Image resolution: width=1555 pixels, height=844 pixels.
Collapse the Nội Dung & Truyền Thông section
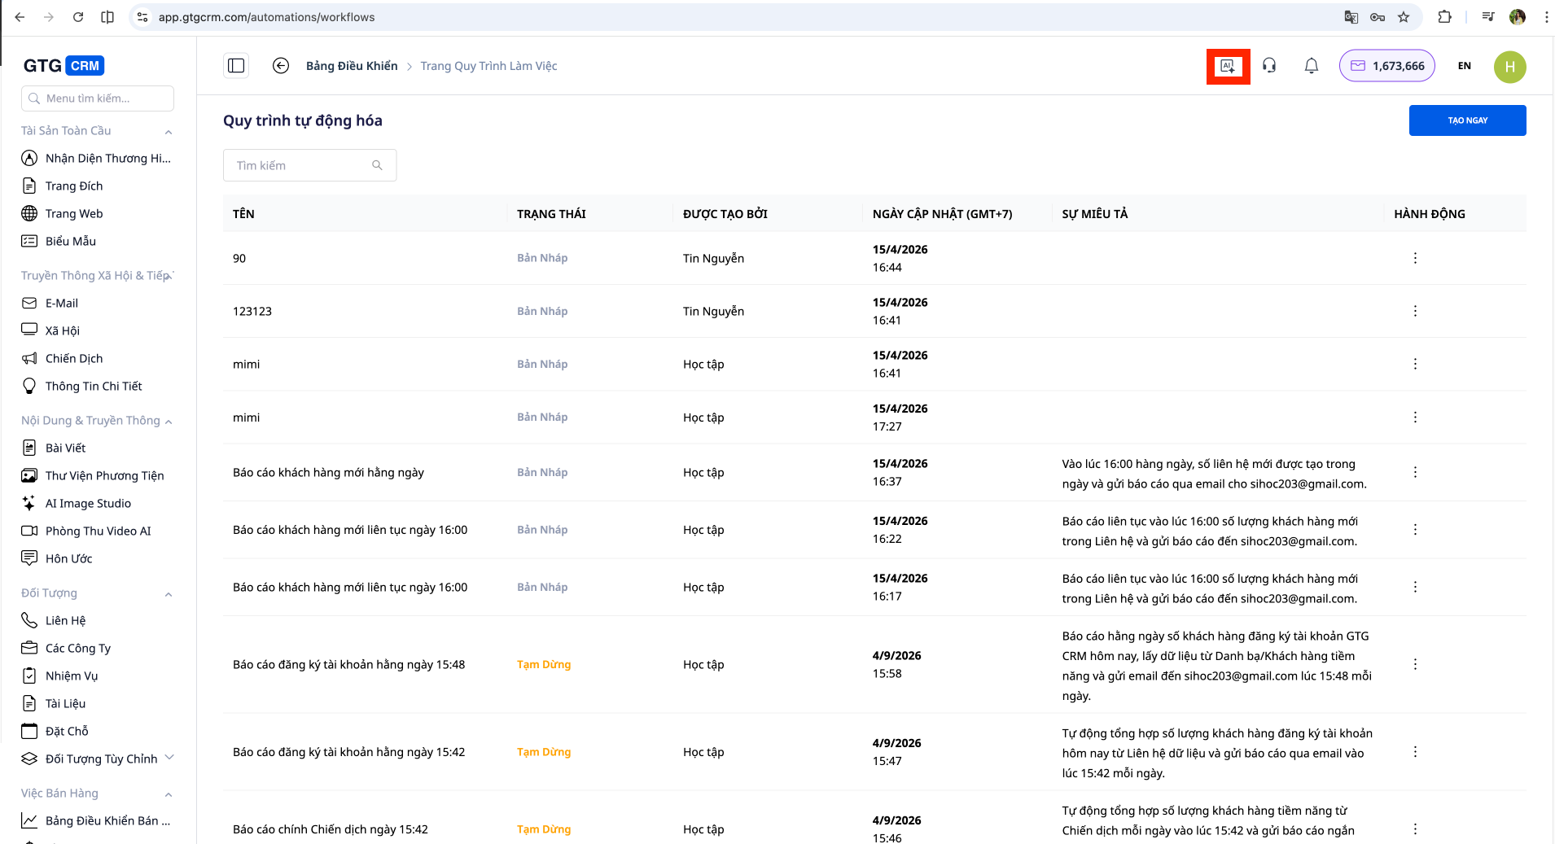[169, 422]
